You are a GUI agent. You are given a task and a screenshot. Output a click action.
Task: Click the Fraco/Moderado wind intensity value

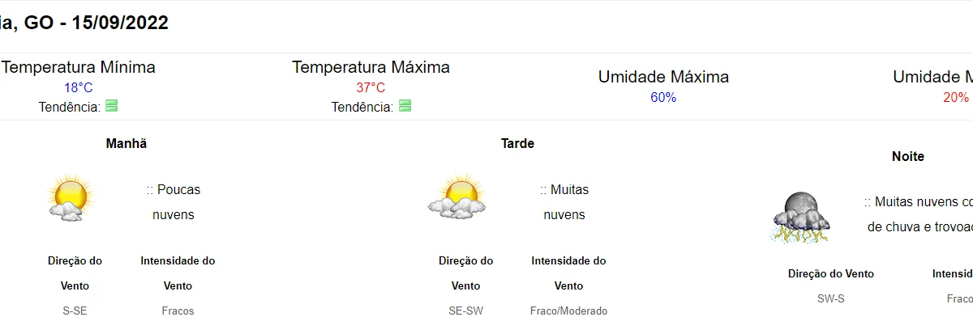[x=568, y=311]
